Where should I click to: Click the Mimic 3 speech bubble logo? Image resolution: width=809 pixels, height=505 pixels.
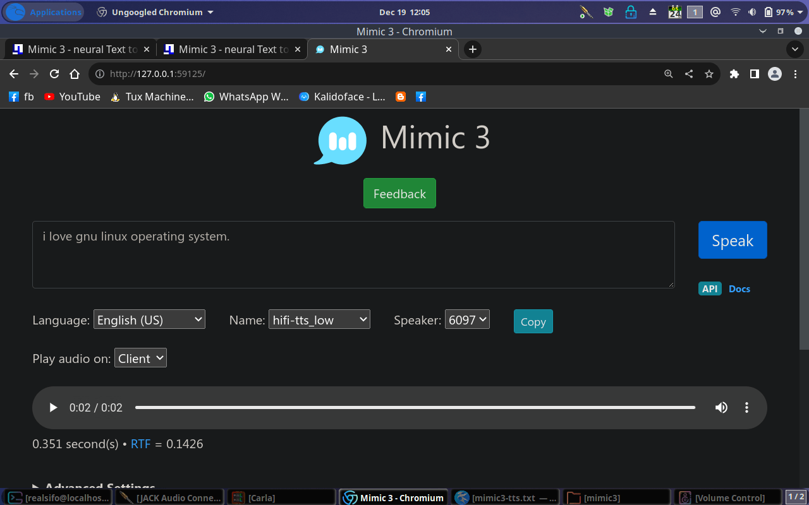pyautogui.click(x=340, y=140)
